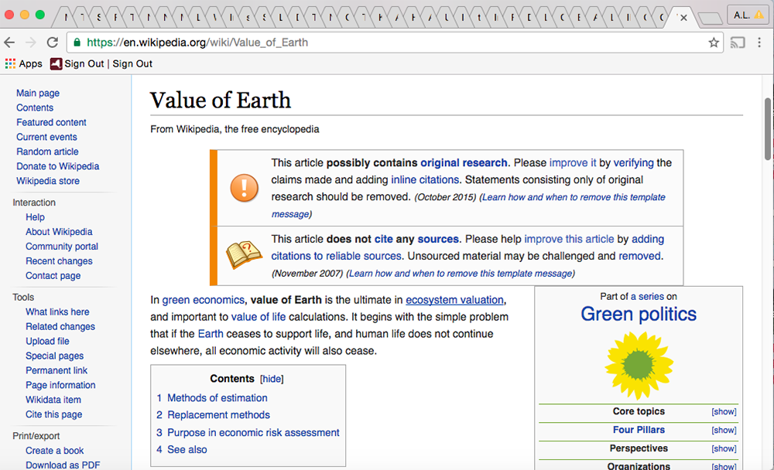Open Related changes tool
This screenshot has height=470, width=774.
coord(60,326)
